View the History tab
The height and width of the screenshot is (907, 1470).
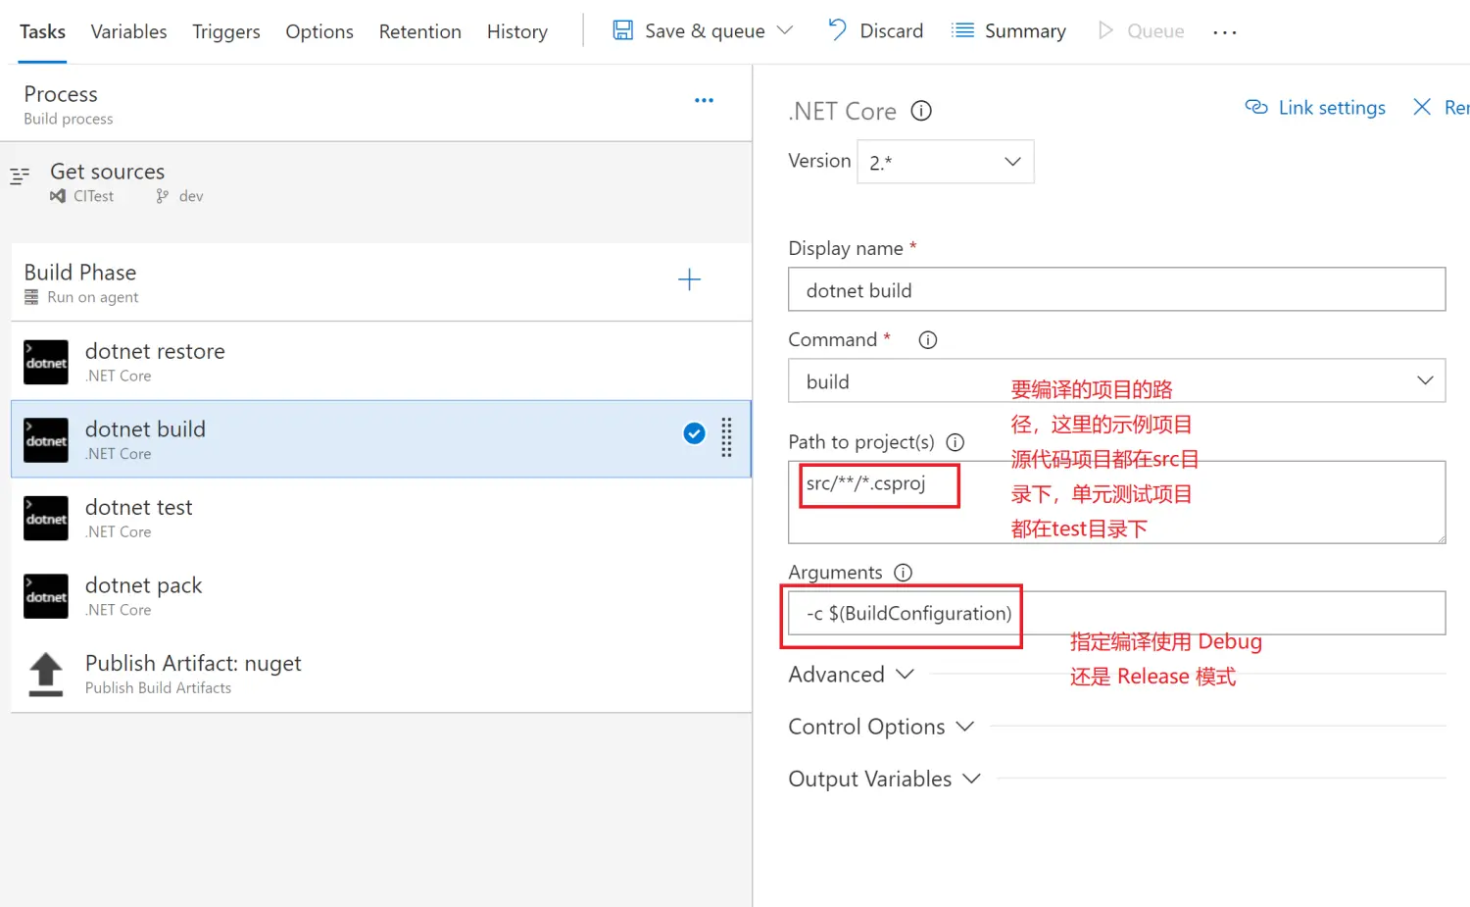[x=516, y=31]
